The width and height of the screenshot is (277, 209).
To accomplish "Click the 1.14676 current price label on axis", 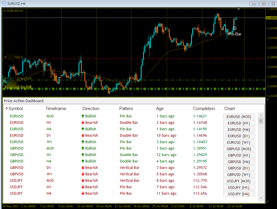I will click(271, 18).
